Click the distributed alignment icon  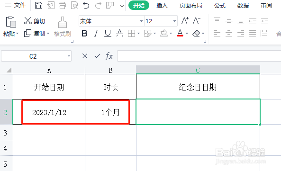coord(264,34)
